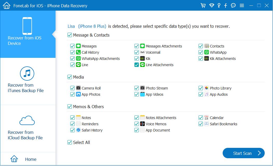Click the Call History phone icon
Image resolution: width=273 pixels, height=166 pixels.
(78, 52)
